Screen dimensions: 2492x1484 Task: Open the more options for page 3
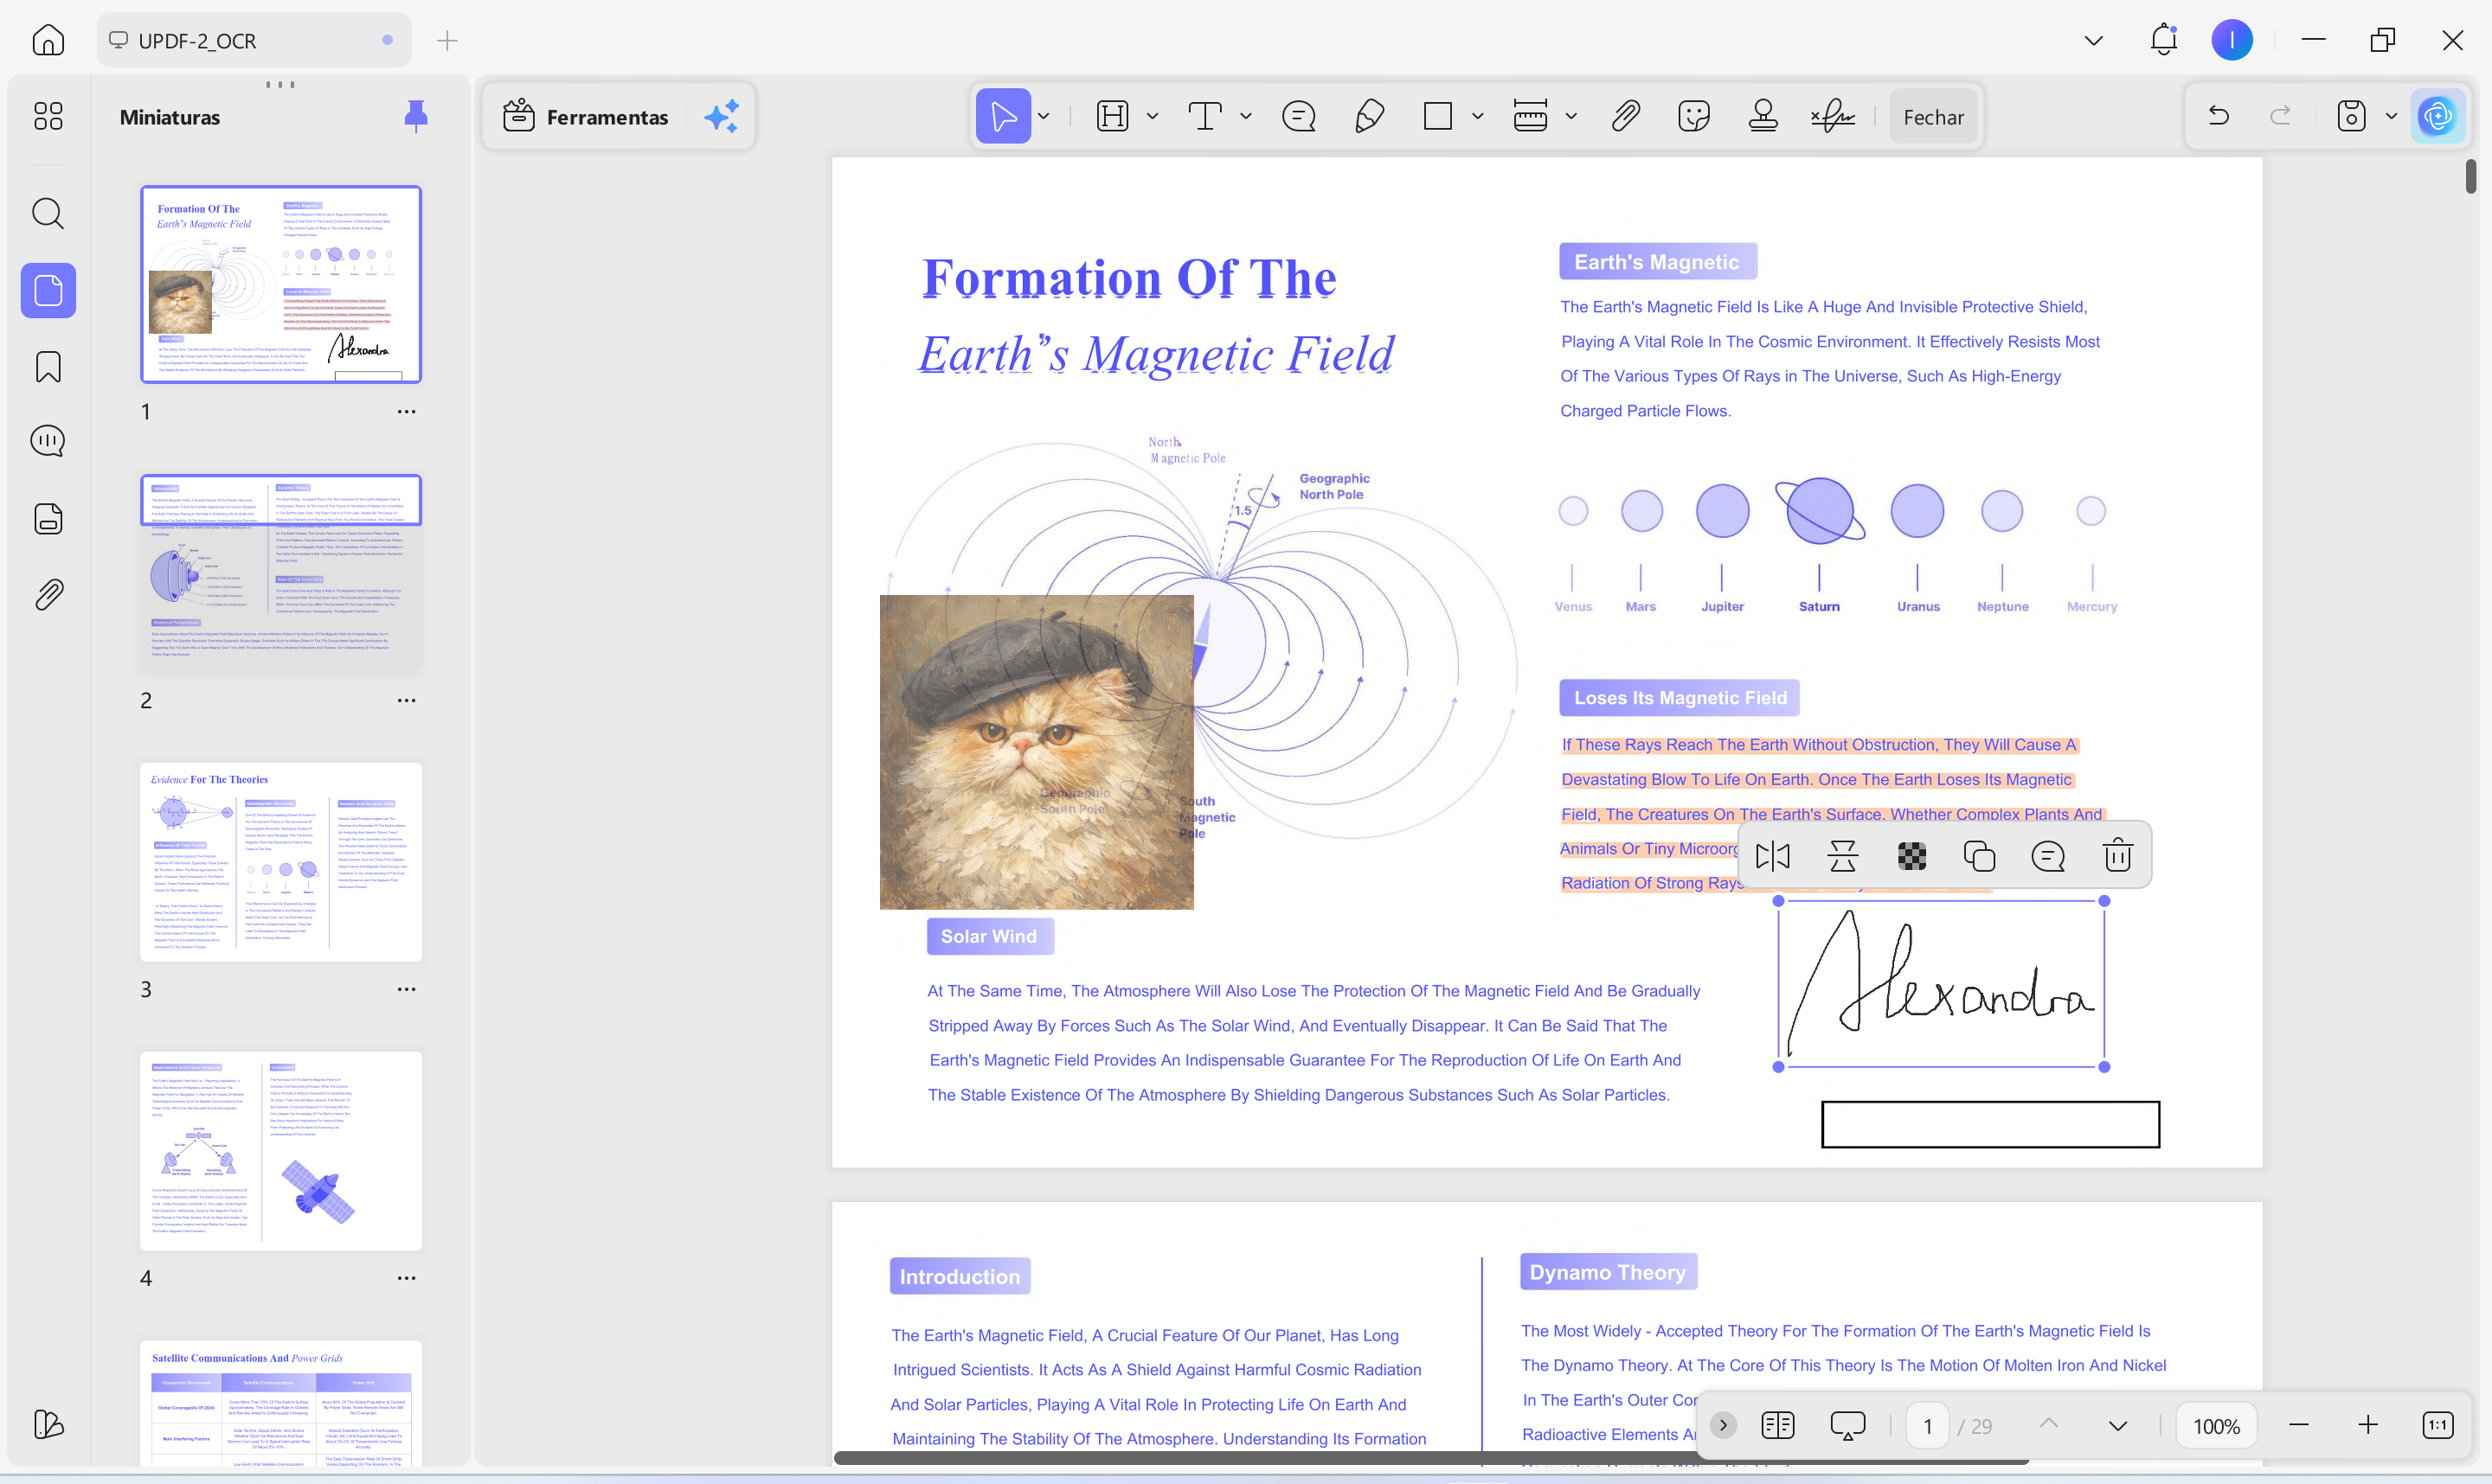click(406, 989)
